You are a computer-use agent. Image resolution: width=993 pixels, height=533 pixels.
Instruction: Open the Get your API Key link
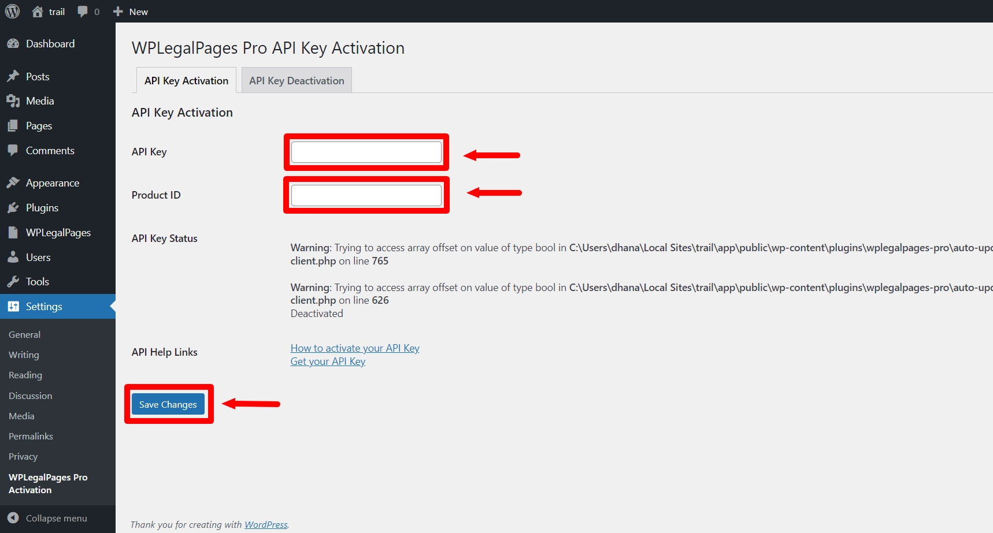point(327,361)
